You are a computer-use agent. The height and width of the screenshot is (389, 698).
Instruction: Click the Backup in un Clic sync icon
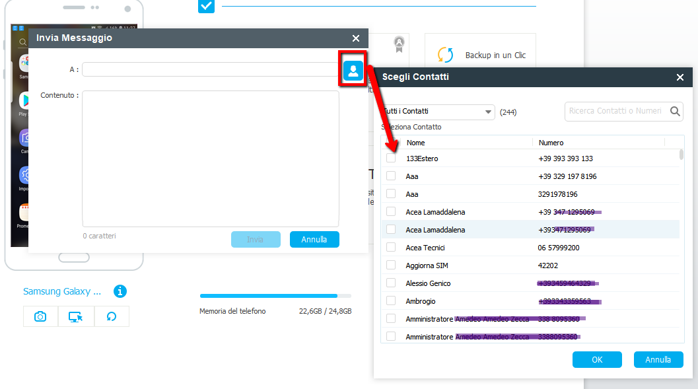(445, 55)
